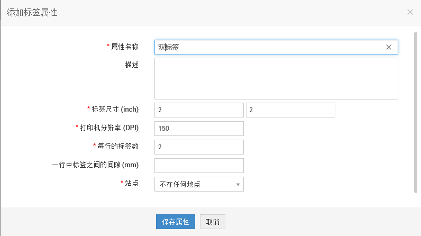
Task: Click the 一行中标签之间的间隙 (mm) label text
Action: click(x=95, y=165)
